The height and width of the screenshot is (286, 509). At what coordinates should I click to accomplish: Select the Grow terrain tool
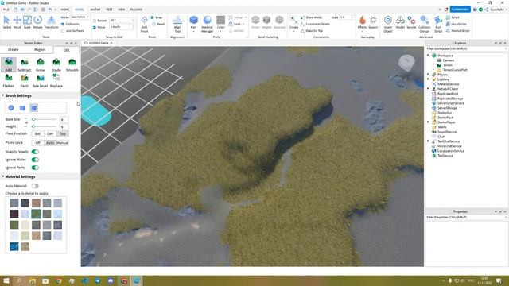[41, 64]
